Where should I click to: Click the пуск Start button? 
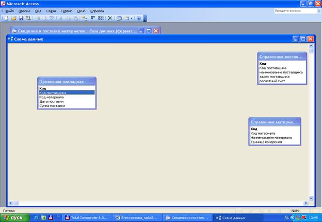[x=14, y=218]
